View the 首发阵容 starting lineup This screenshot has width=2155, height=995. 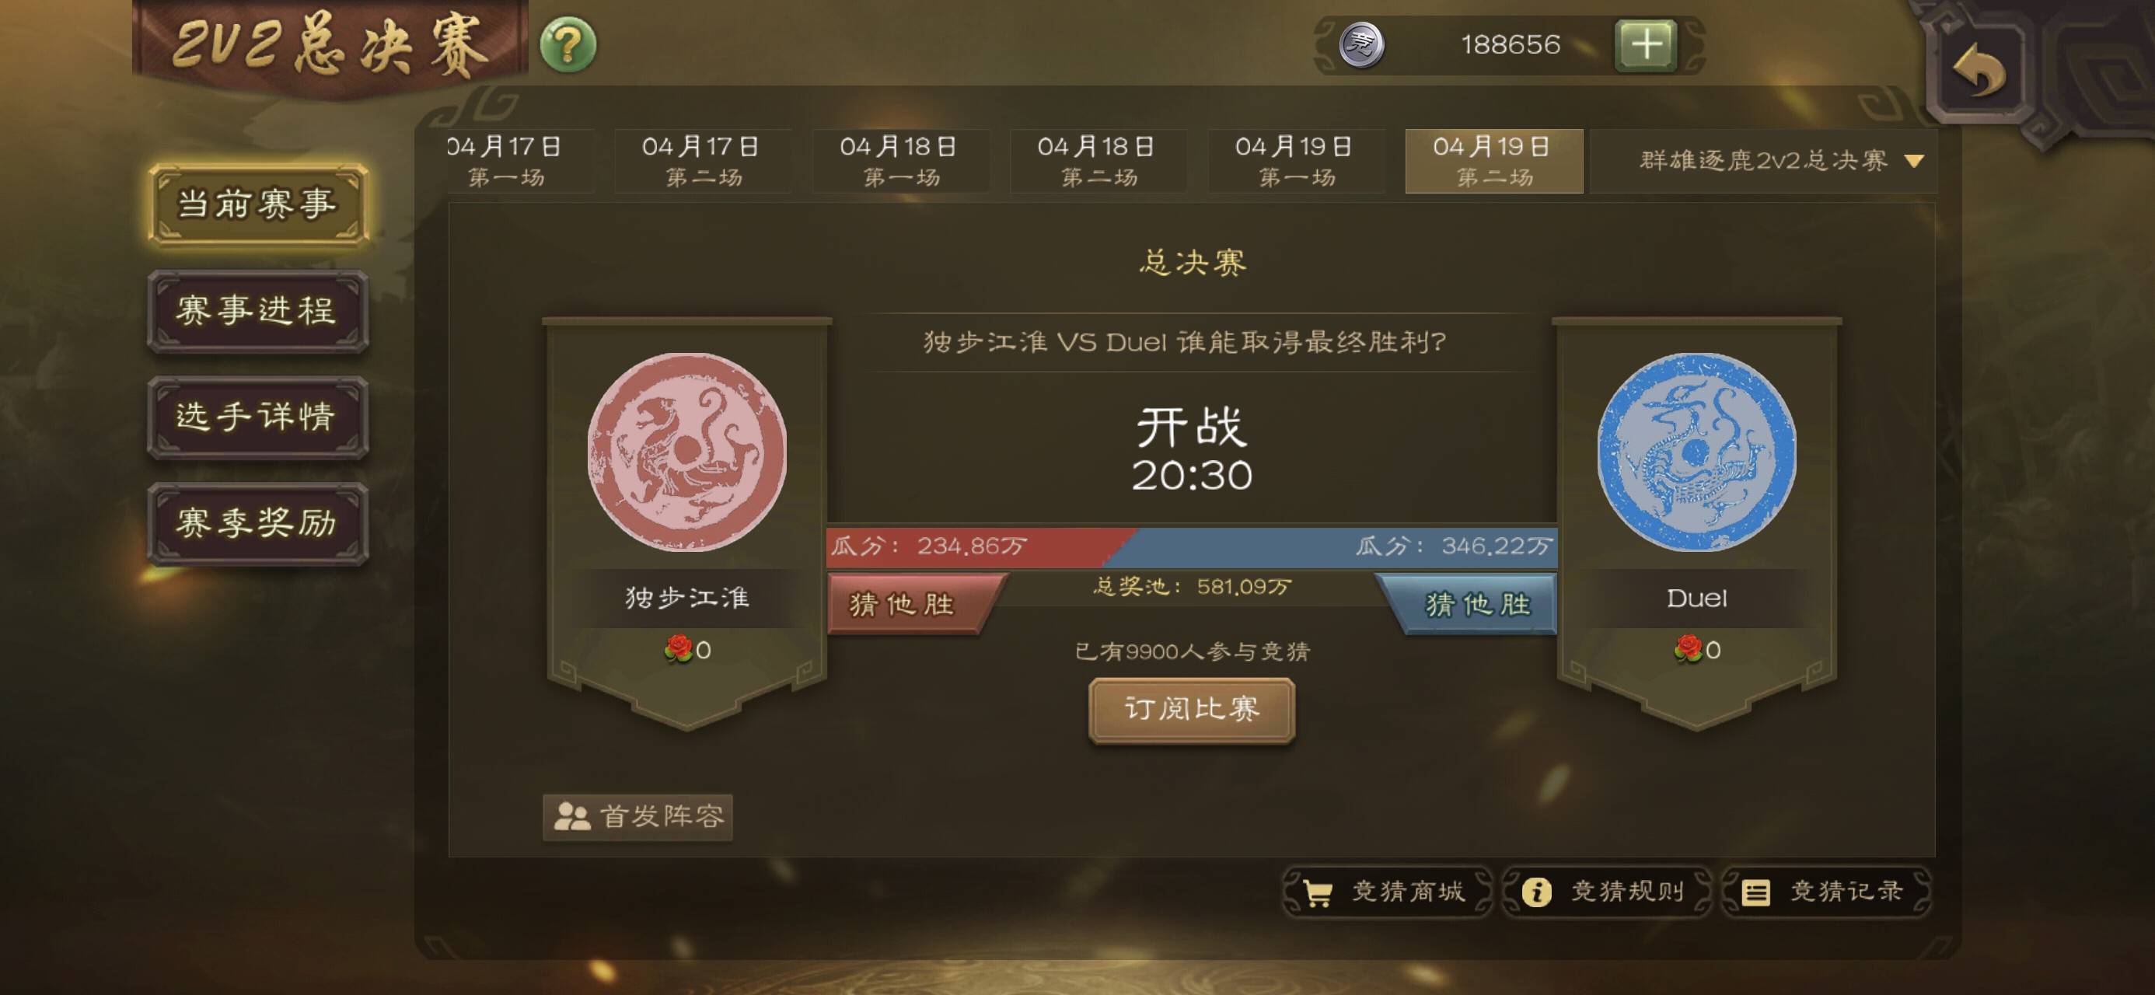[637, 817]
